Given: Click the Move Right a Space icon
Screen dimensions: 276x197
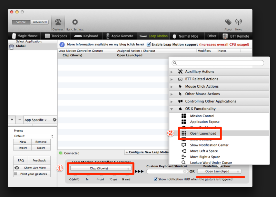Looking at the screenshot, I should pos(184,157).
